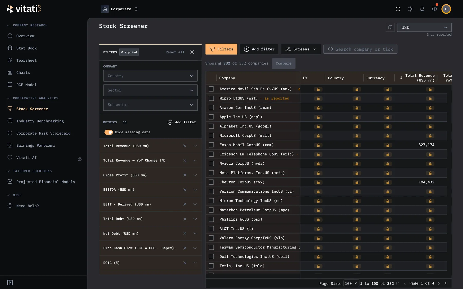Image resolution: width=463 pixels, height=289 pixels.
Task: Remove Total Debt (USD mn) metric
Action: 185,219
